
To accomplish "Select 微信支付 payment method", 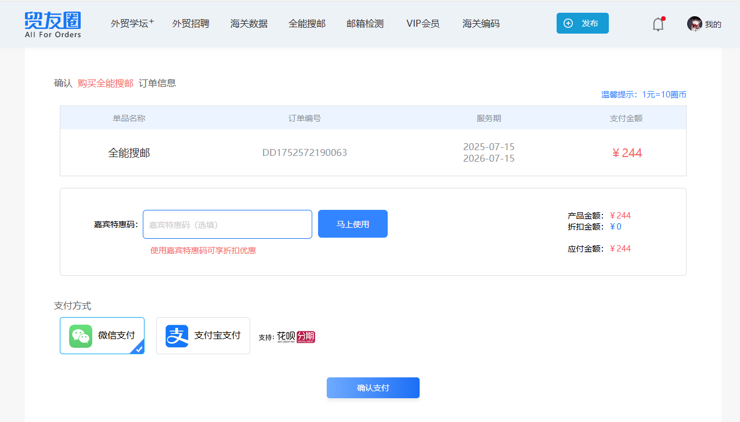I will (102, 336).
